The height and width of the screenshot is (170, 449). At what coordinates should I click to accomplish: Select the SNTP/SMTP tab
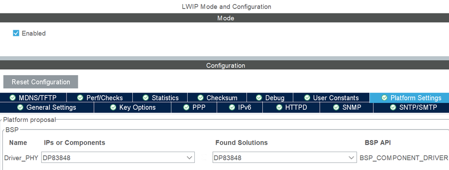(411, 107)
